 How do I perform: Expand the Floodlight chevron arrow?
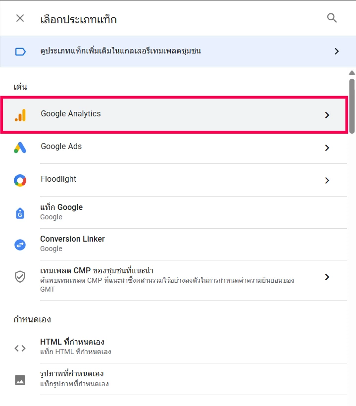[327, 180]
